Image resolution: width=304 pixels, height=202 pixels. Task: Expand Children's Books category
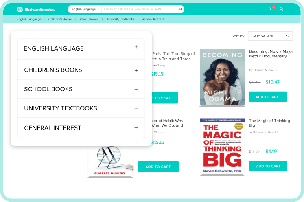coord(81,70)
